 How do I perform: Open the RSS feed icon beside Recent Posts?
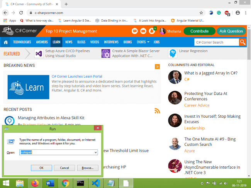(157, 111)
